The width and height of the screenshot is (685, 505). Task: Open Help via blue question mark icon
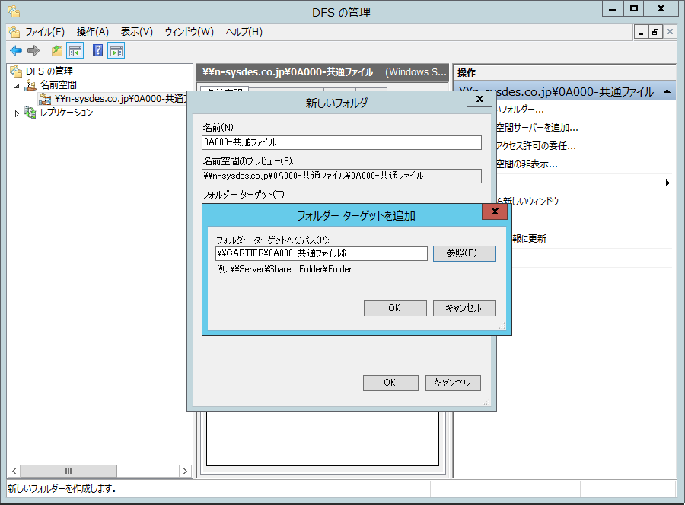[x=97, y=51]
